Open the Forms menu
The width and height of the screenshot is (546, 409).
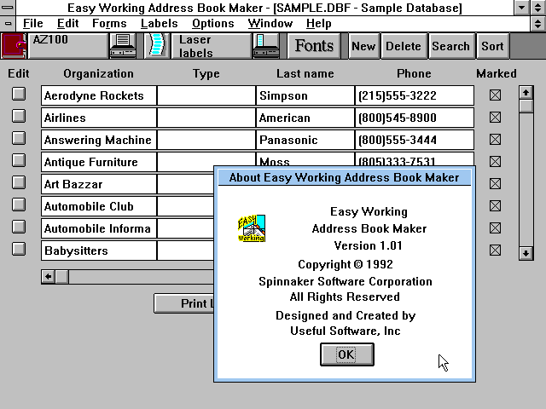click(x=109, y=24)
